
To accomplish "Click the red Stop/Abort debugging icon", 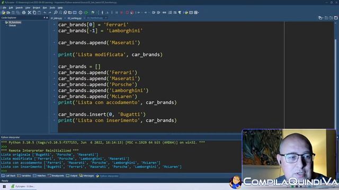I will tap(121, 13).
